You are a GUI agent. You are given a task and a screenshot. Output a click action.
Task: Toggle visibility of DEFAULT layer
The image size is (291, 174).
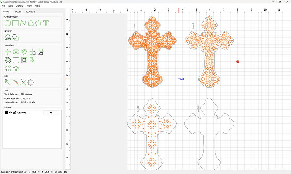point(11,113)
